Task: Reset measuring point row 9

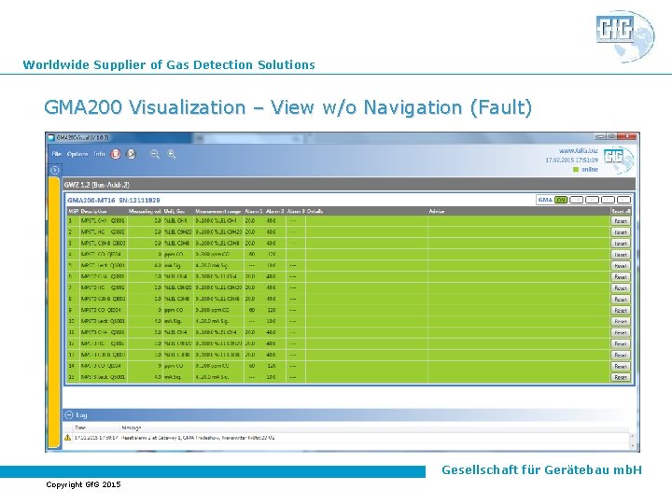Action: (x=621, y=310)
